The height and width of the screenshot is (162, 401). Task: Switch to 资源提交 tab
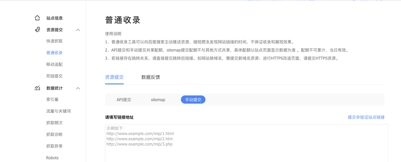click(114, 77)
